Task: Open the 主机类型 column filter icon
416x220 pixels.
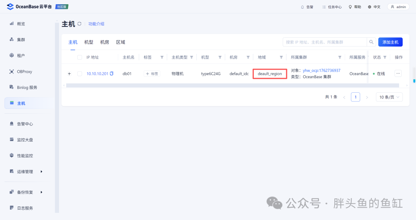Action: click(x=191, y=57)
